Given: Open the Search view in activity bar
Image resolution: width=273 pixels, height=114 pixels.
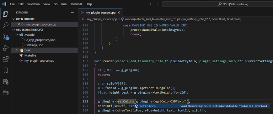Looking at the screenshot, I should [5, 25].
